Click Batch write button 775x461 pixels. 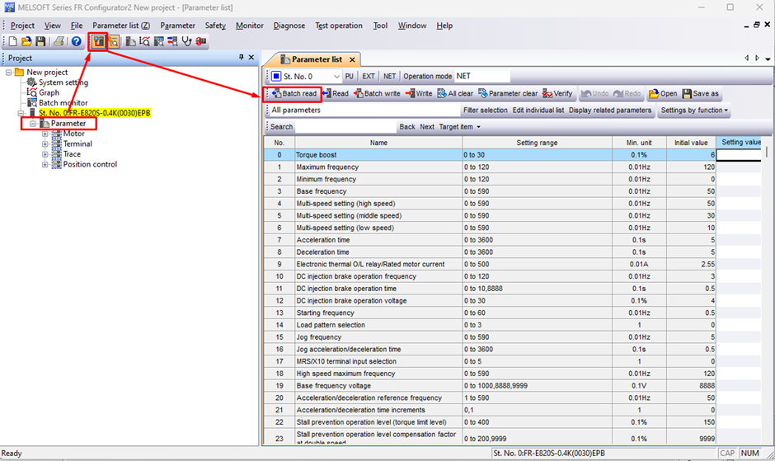tap(377, 93)
